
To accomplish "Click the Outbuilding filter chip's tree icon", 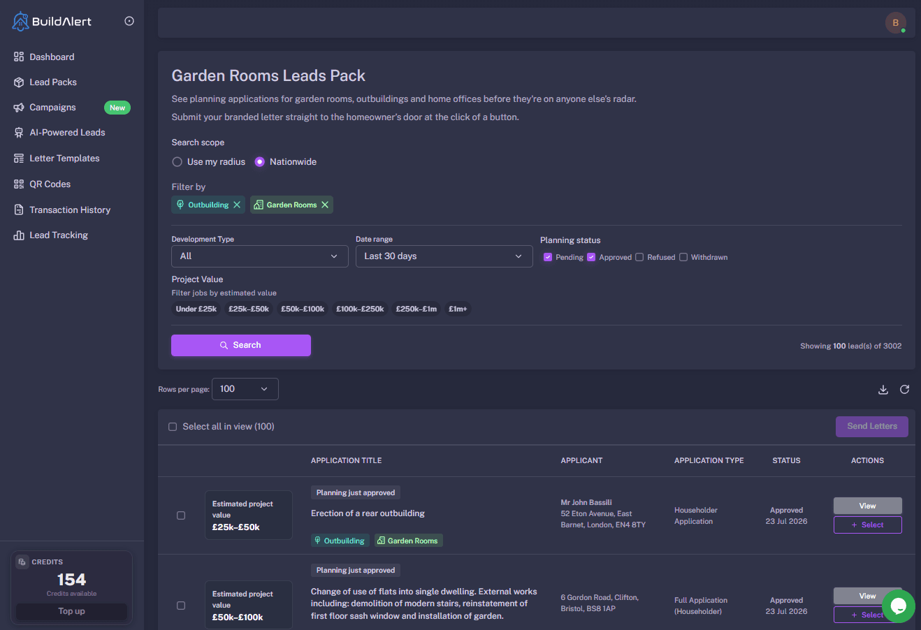I will pos(180,205).
